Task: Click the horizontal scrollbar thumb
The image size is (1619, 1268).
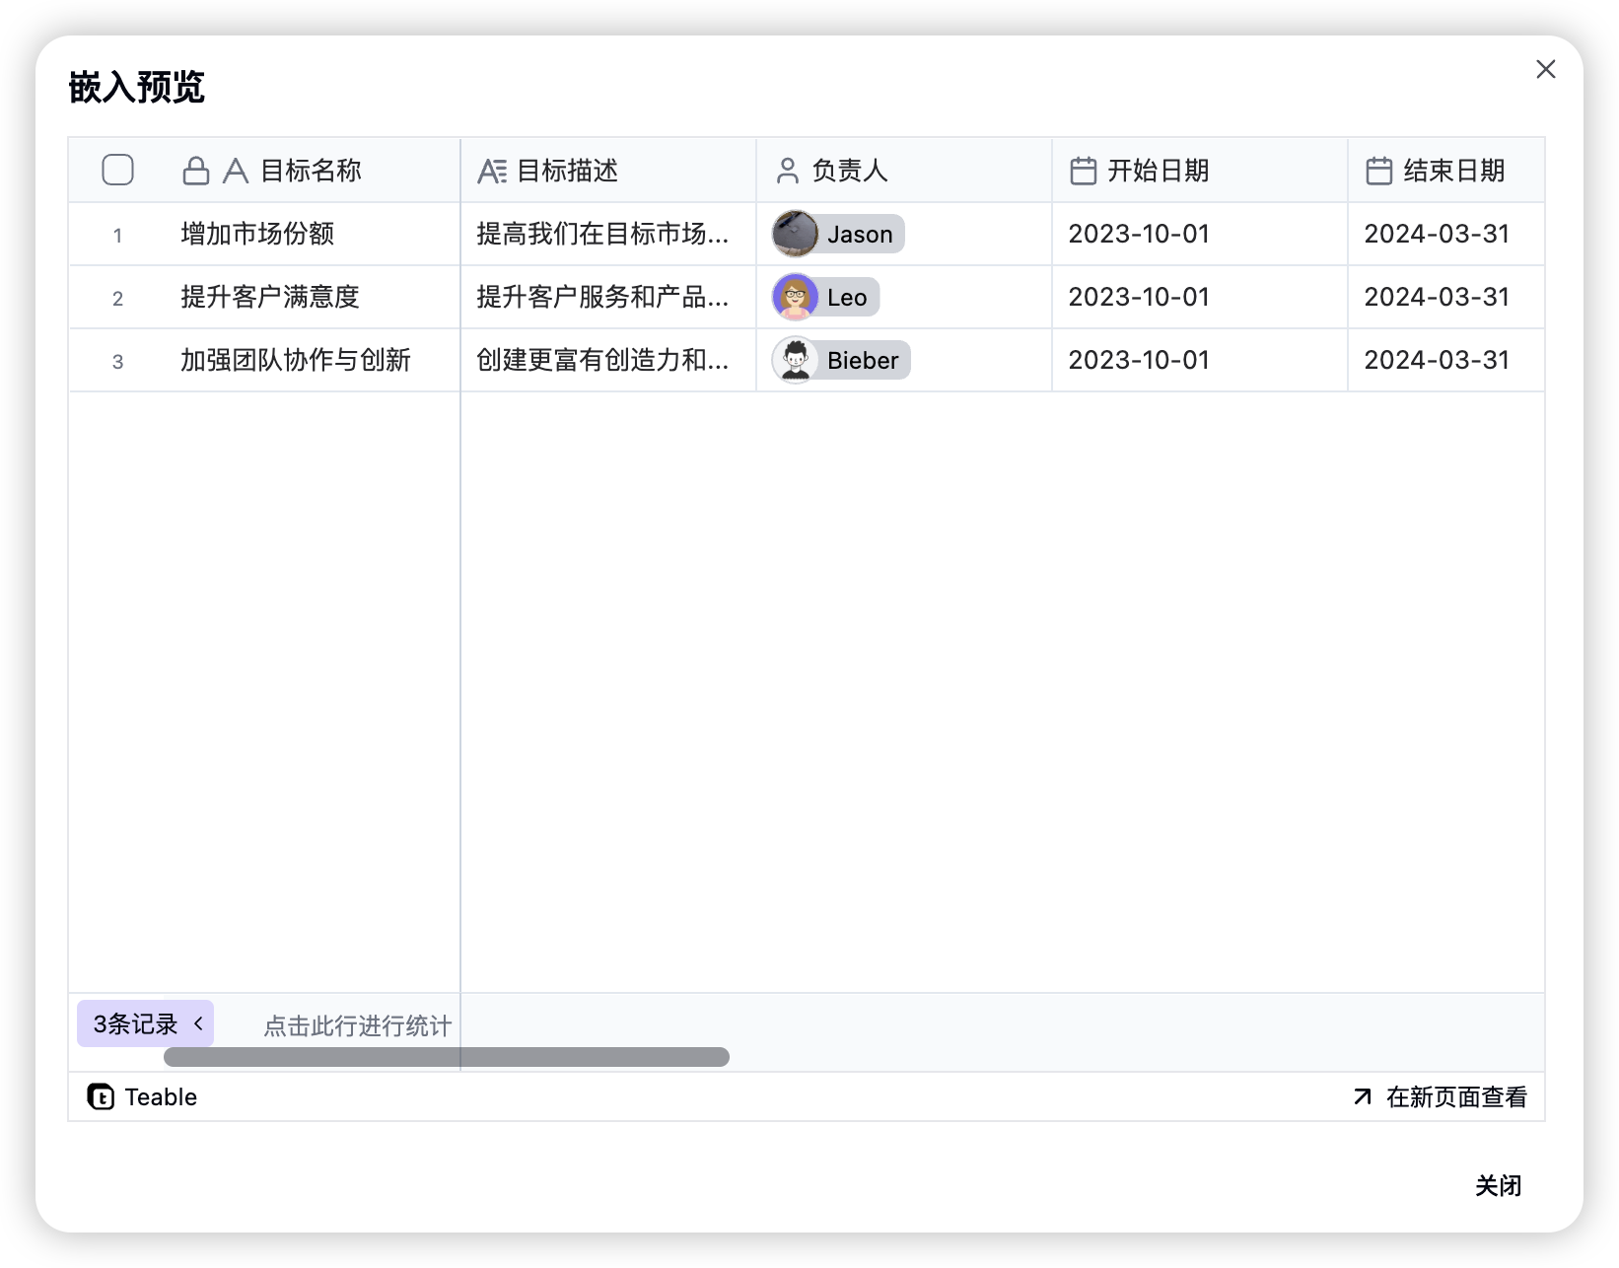Action: 447,1057
